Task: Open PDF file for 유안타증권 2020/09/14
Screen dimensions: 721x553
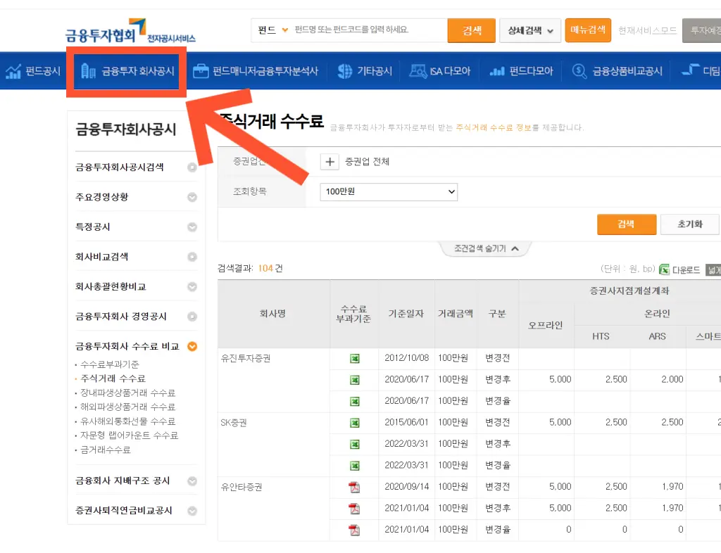Action: click(x=354, y=487)
